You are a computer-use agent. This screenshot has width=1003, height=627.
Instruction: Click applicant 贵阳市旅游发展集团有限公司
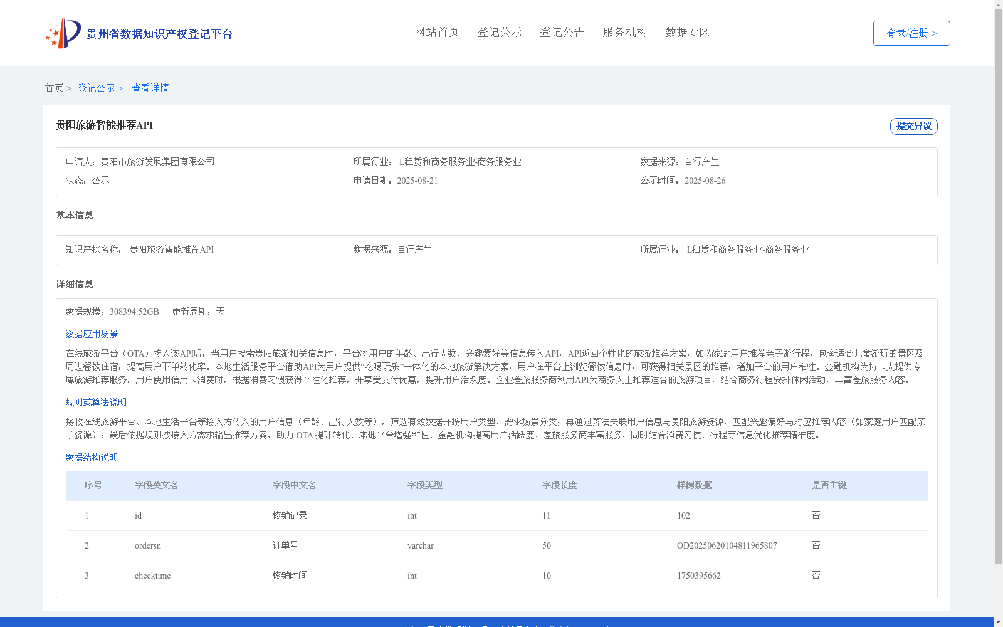(157, 162)
